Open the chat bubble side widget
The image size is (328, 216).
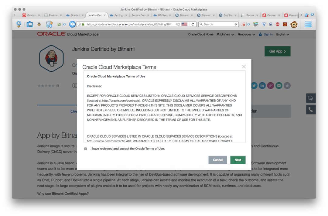311,98
